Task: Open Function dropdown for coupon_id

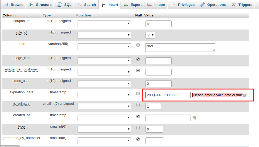Action: 104,24
